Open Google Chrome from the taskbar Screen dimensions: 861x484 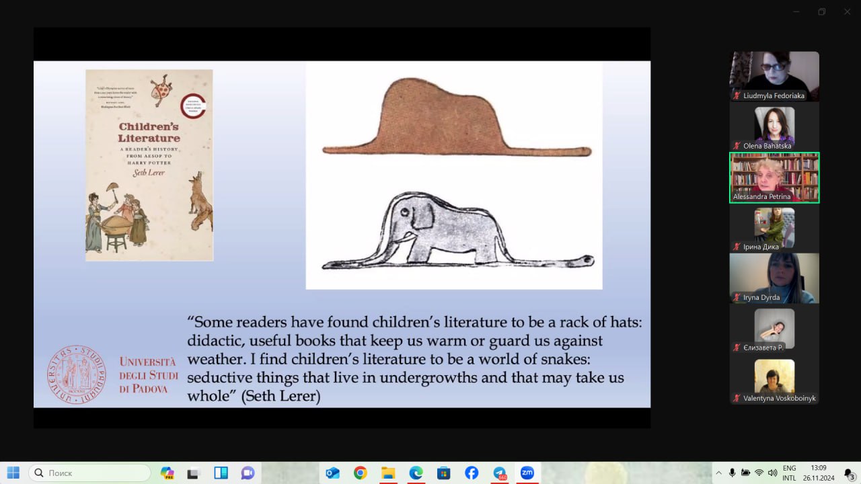coord(360,473)
